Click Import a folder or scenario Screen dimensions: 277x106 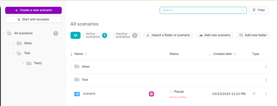click(168, 35)
